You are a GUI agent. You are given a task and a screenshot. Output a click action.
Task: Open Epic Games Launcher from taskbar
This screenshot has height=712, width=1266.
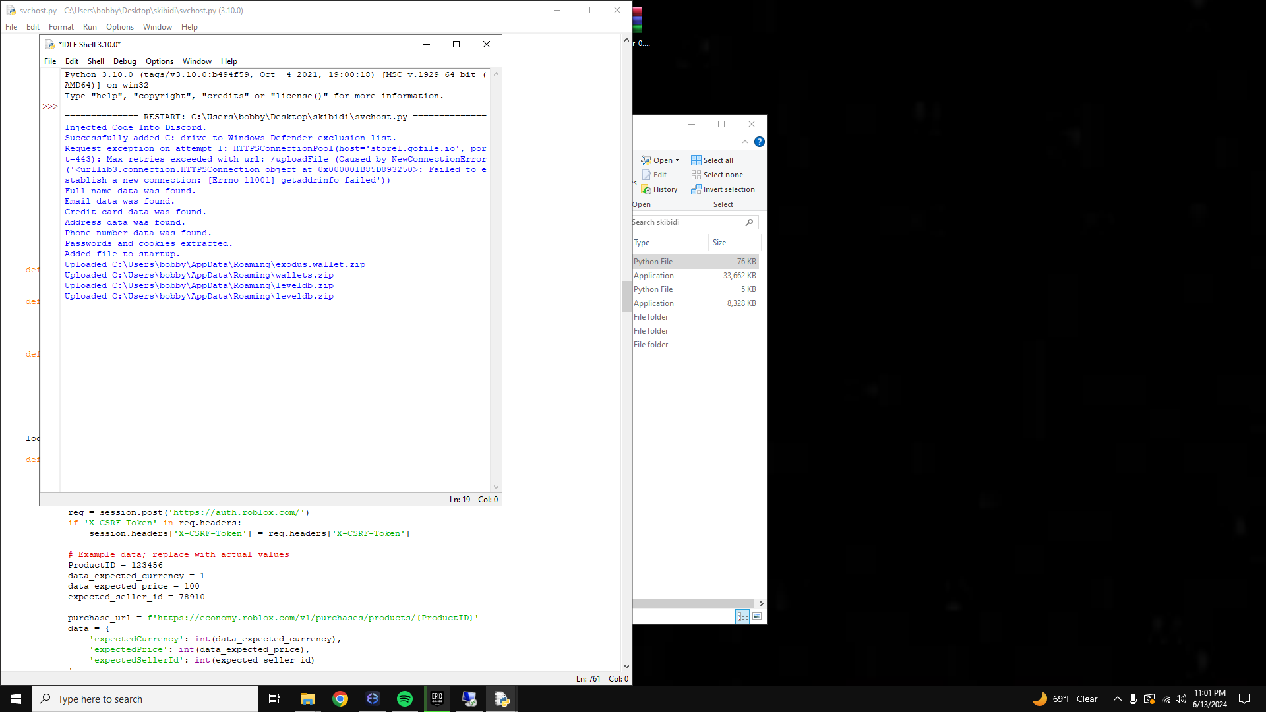[x=437, y=699]
